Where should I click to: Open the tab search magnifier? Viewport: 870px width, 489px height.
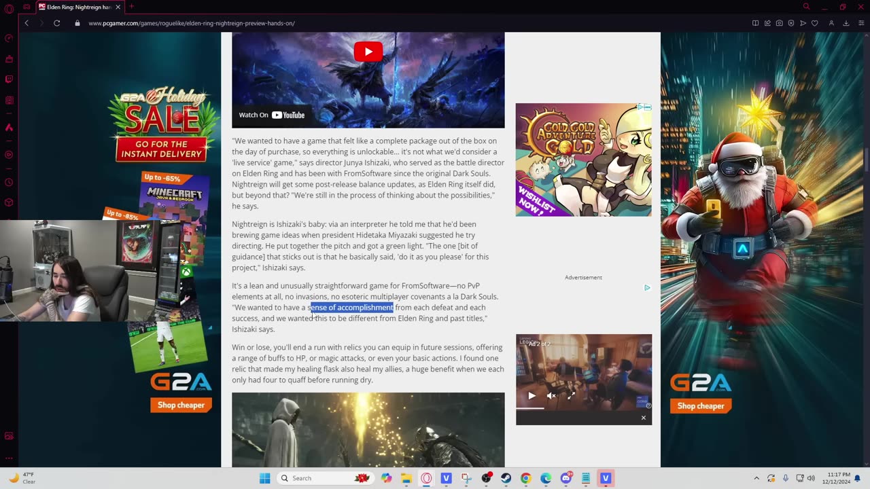coord(806,7)
